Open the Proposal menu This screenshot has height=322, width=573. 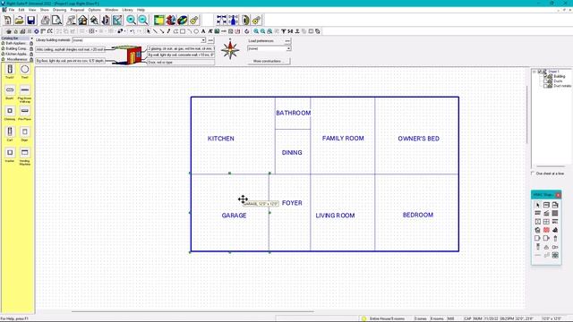pyautogui.click(x=77, y=10)
